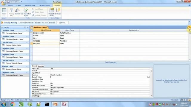Collapse the Contact Table group

[27, 43]
